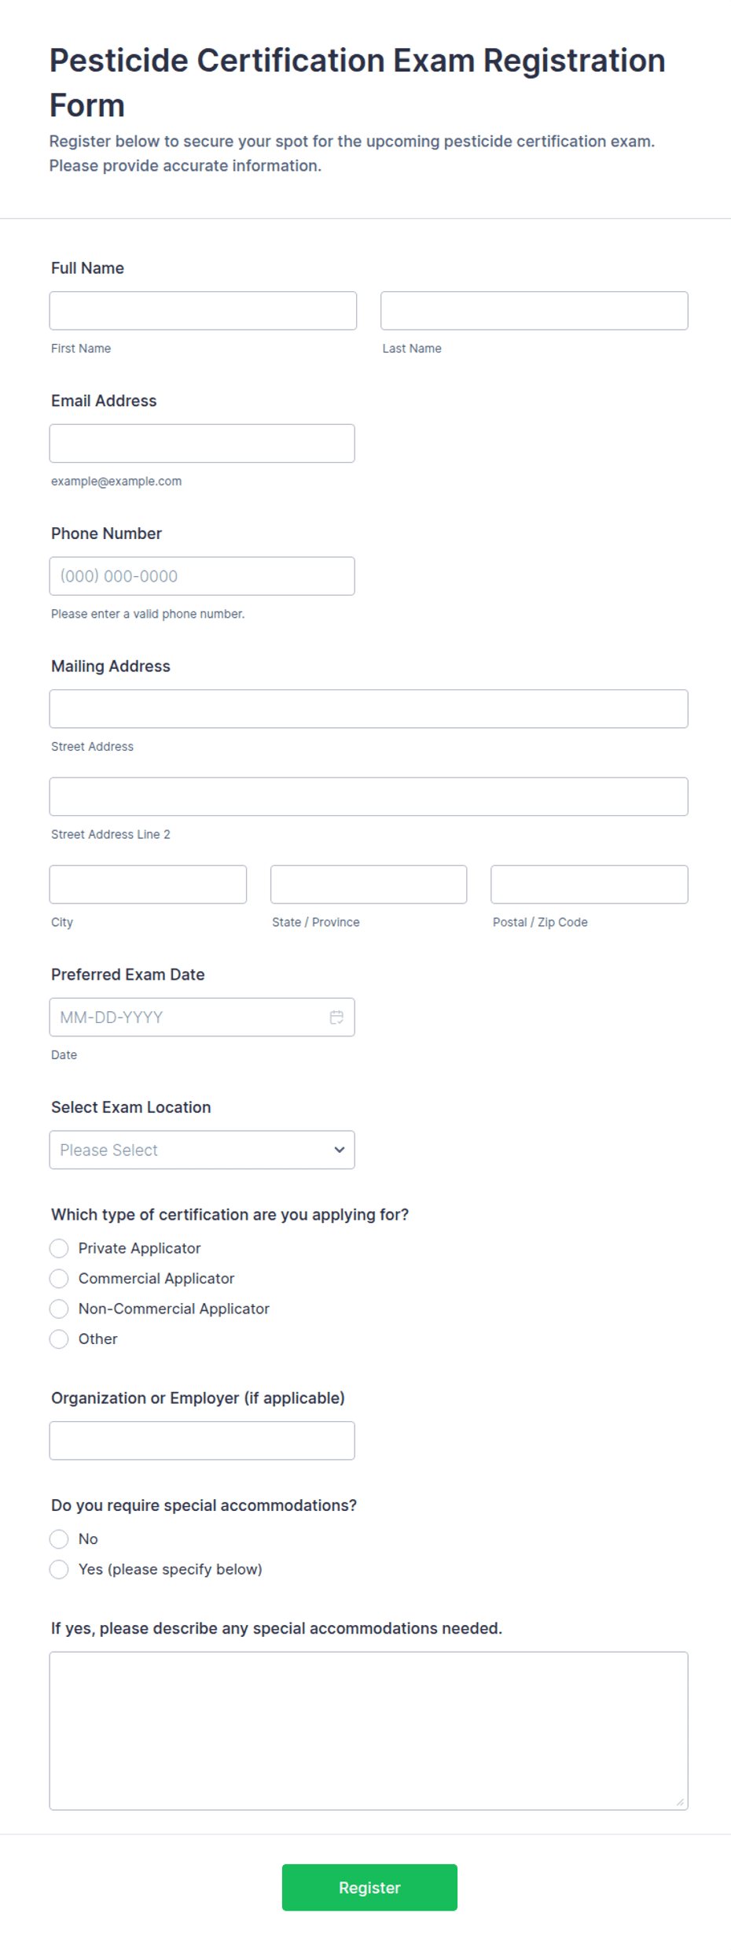Submit the form with the Register button
The width and height of the screenshot is (731, 1950).
pos(369,1887)
